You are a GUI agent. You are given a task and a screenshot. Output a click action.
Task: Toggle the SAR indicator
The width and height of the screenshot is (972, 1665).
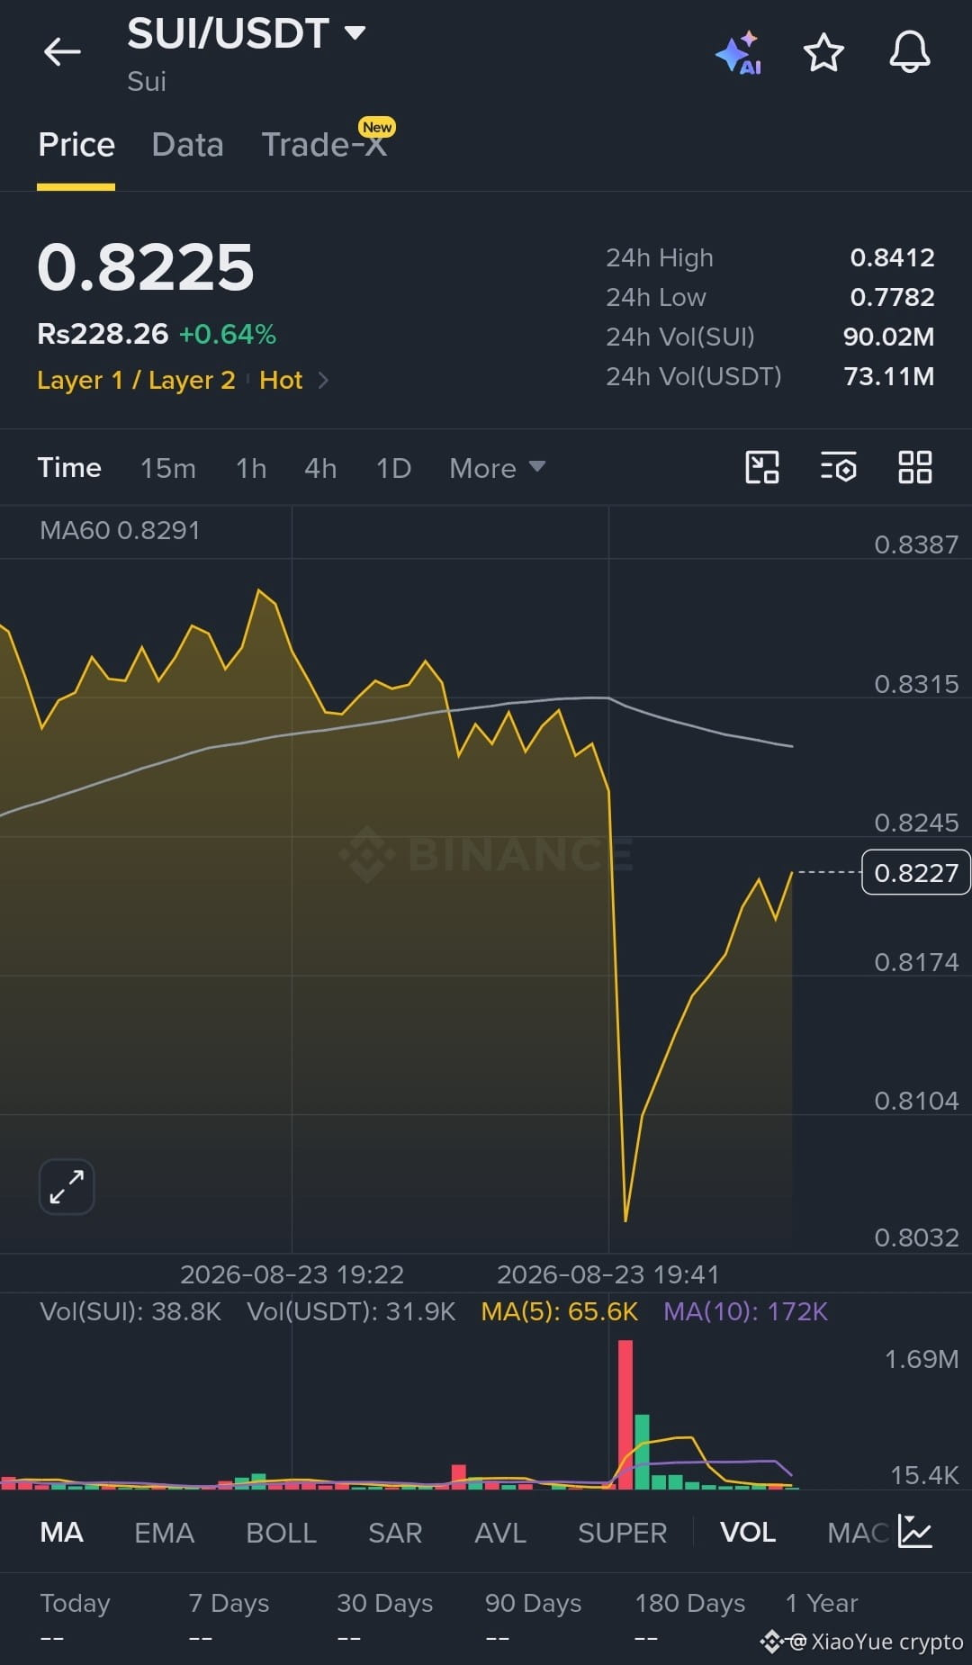point(395,1532)
